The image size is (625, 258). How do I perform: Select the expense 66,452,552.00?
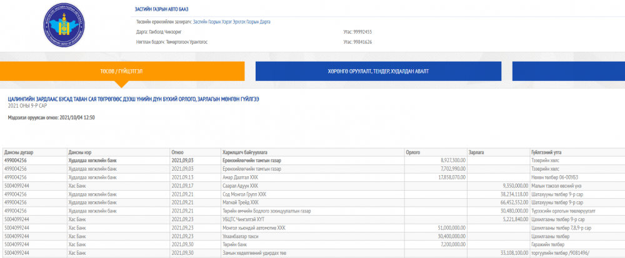click(514, 203)
